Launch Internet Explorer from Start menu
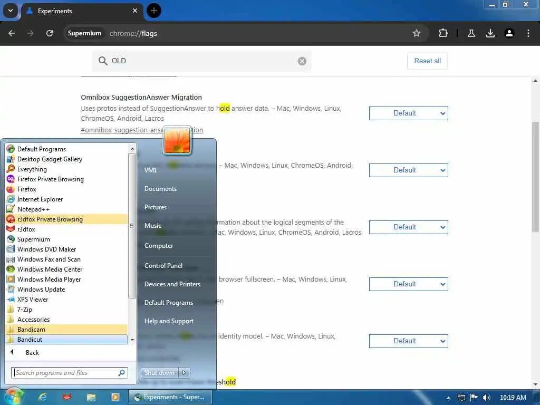This screenshot has width=540, height=405. pos(67,199)
